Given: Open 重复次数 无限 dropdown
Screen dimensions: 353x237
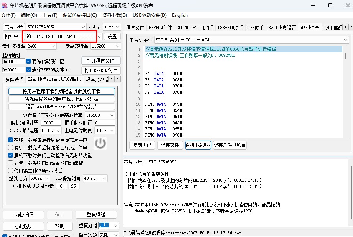Looking at the screenshot, I should [108, 235].
